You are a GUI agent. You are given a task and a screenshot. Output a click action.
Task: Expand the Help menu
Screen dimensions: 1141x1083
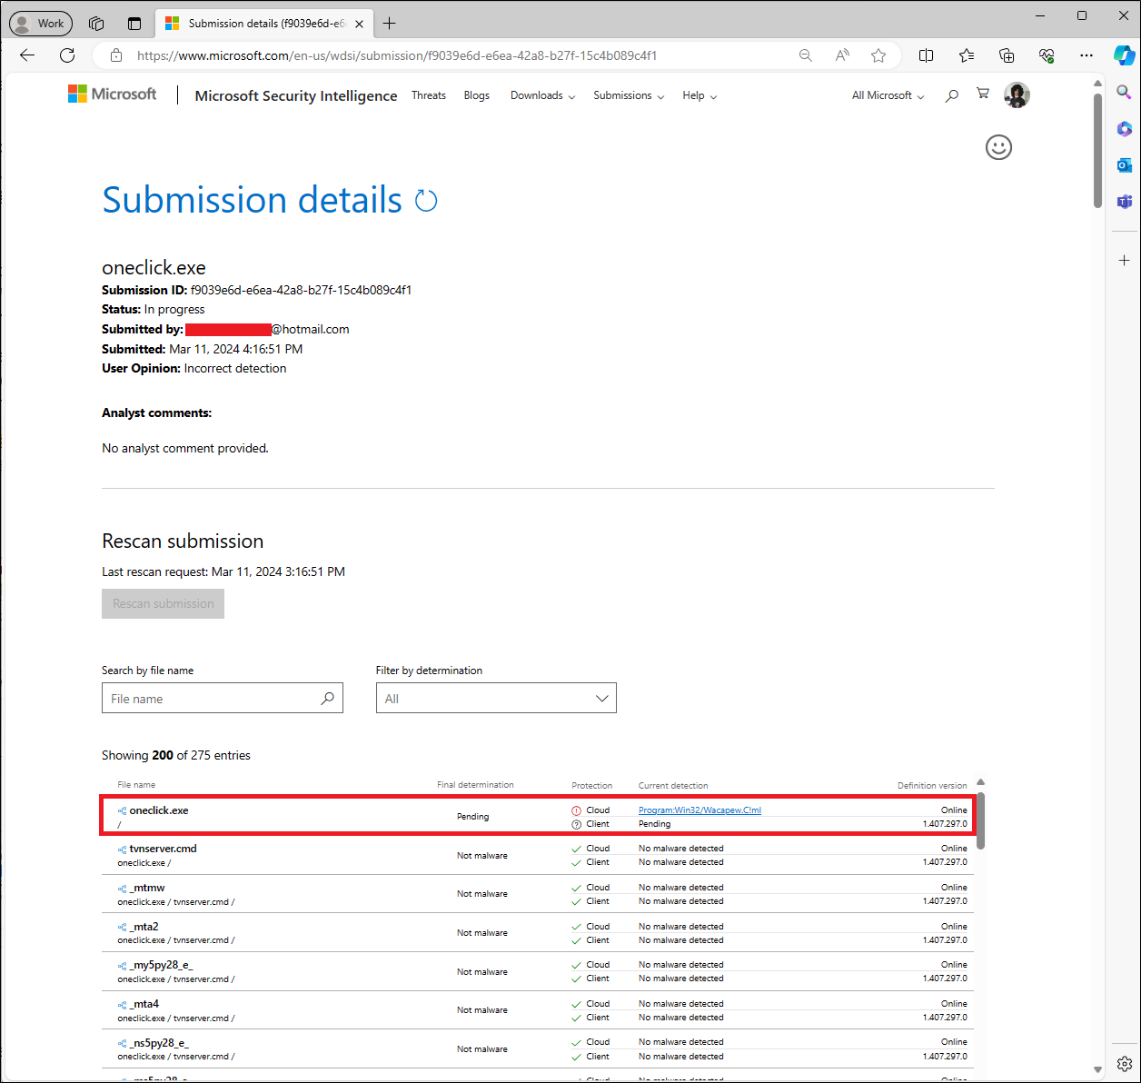click(x=699, y=95)
